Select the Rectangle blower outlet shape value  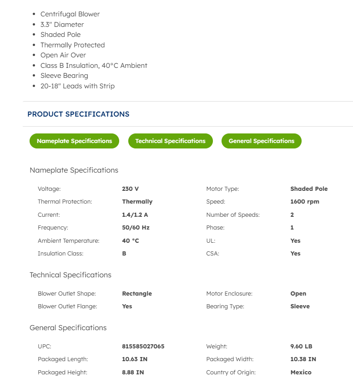pyautogui.click(x=137, y=294)
